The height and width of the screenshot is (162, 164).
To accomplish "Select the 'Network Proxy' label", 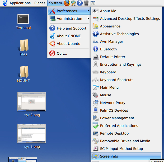I will tap(113, 103).
